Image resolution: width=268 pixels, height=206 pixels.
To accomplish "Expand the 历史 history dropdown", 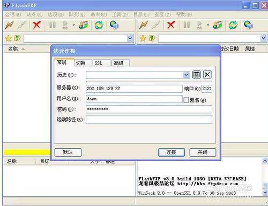I will (186, 75).
